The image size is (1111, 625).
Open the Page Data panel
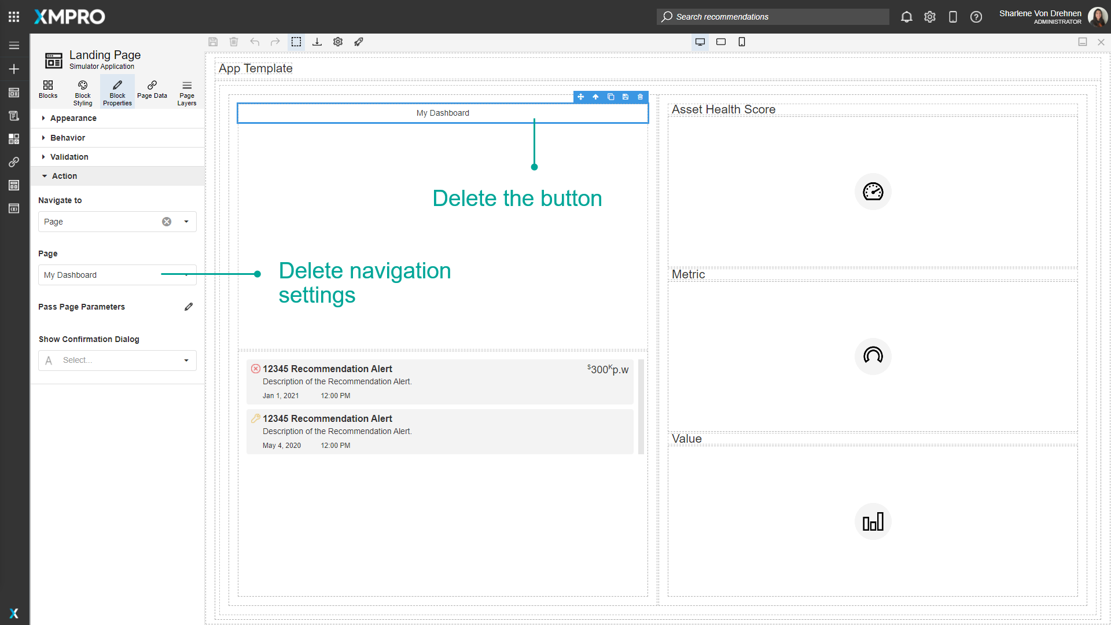tap(152, 91)
